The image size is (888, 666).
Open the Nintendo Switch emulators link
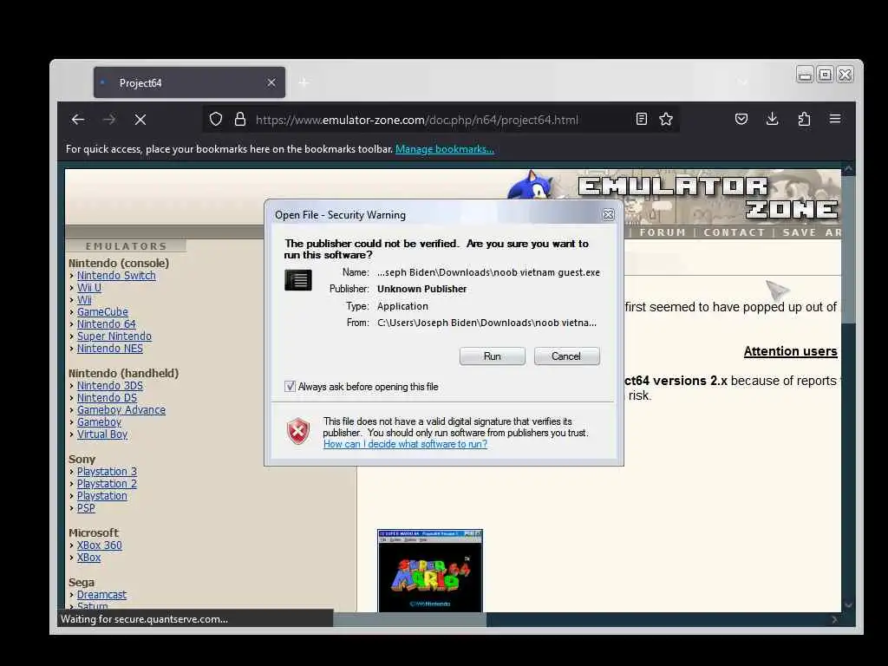[x=116, y=276]
